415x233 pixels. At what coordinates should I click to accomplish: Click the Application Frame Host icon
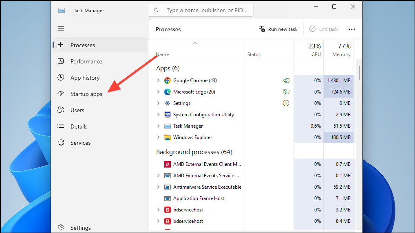(167, 198)
